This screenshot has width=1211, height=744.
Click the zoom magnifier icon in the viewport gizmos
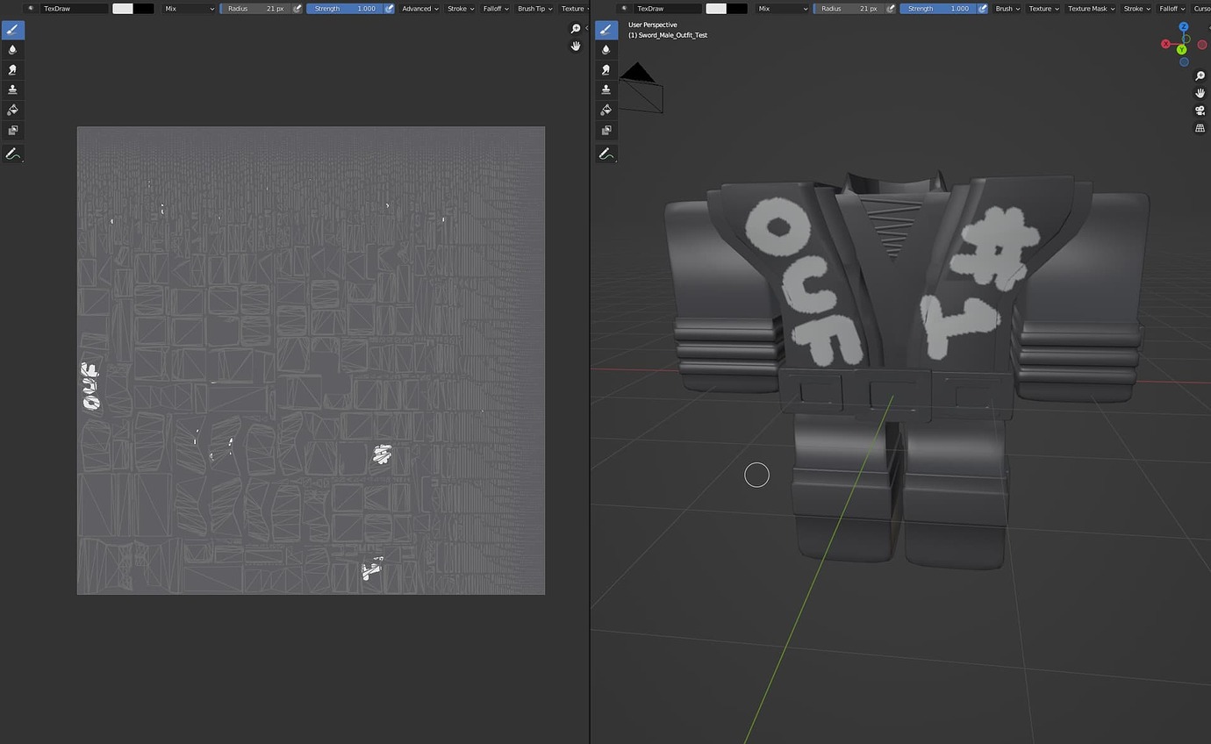pyautogui.click(x=1200, y=75)
